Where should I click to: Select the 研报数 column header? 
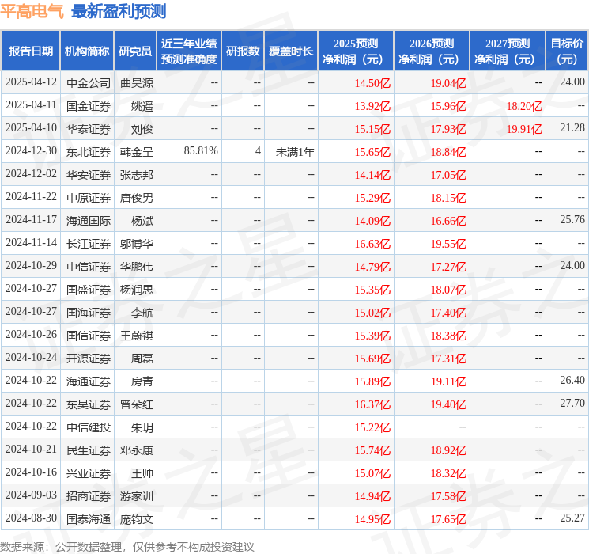[243, 51]
